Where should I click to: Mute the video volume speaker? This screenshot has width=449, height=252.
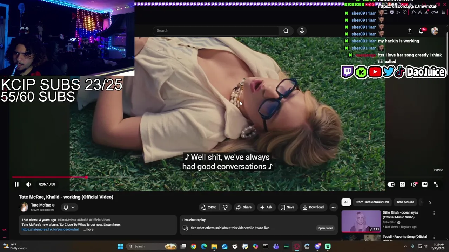[28, 184]
